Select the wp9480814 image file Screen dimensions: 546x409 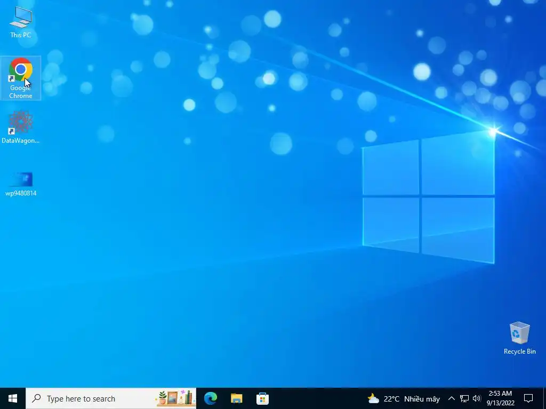click(x=21, y=184)
